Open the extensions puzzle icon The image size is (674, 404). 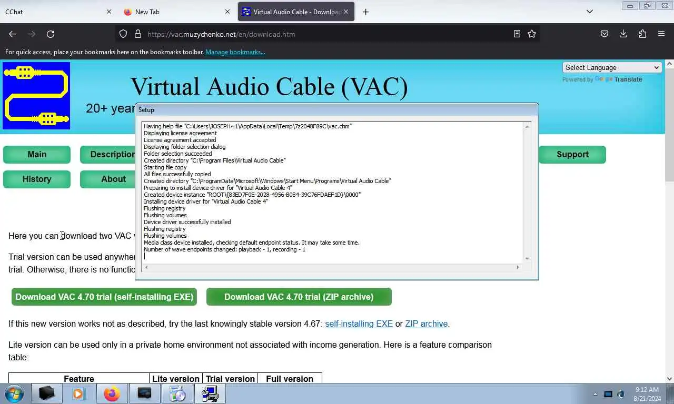click(x=642, y=34)
